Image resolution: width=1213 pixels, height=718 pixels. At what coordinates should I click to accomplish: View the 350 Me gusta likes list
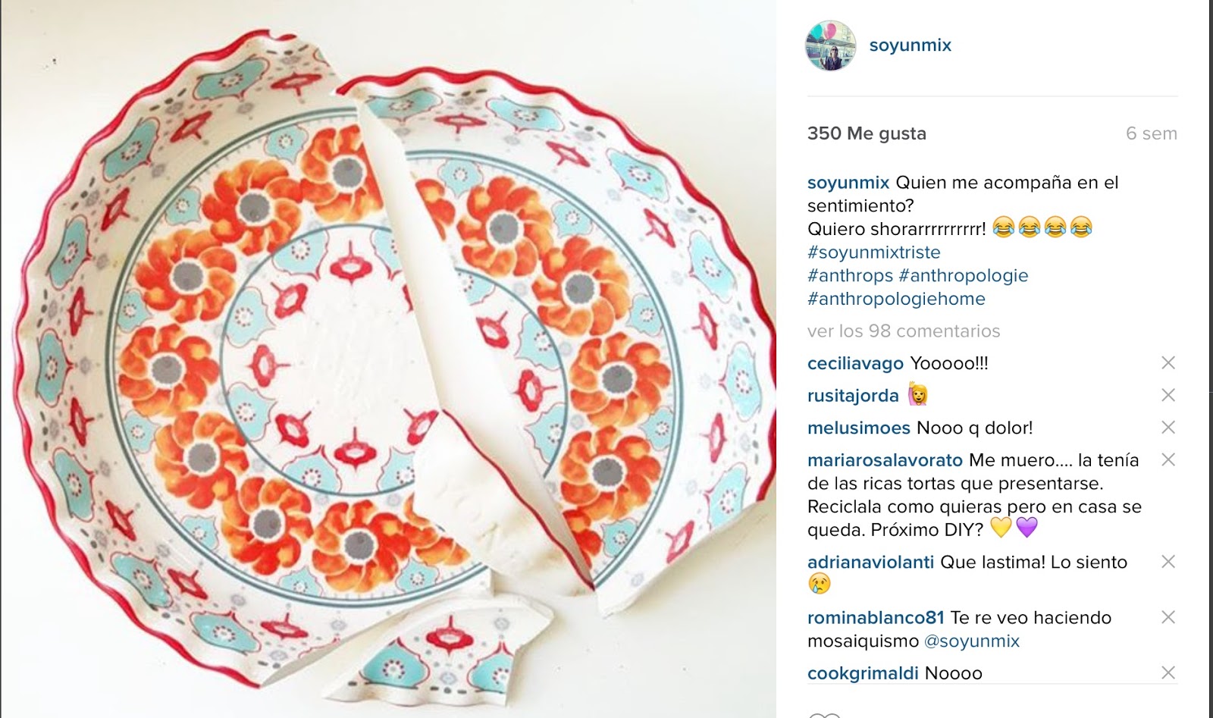[x=867, y=133]
